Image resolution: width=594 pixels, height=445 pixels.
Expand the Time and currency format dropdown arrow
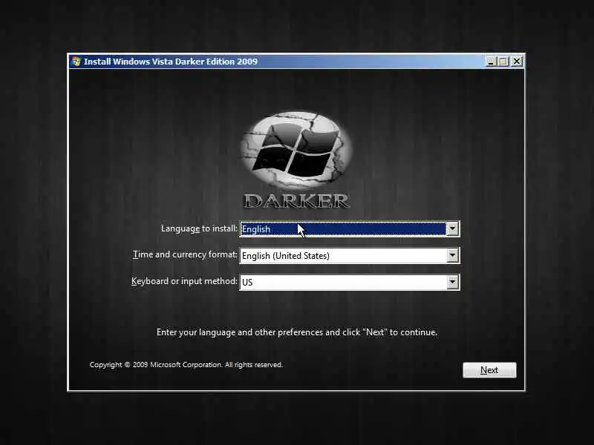coord(452,255)
